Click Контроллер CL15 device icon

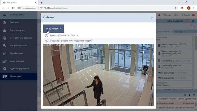click(x=159, y=61)
